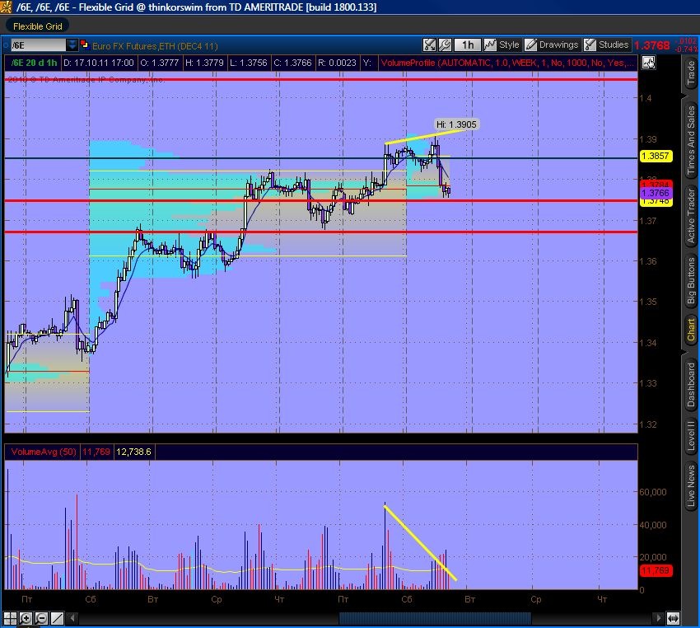
Task: Click the expand time axis icon at bottom right
Action: click(x=673, y=618)
